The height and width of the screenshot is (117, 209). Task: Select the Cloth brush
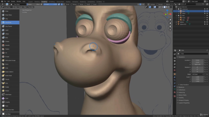coord(10,98)
